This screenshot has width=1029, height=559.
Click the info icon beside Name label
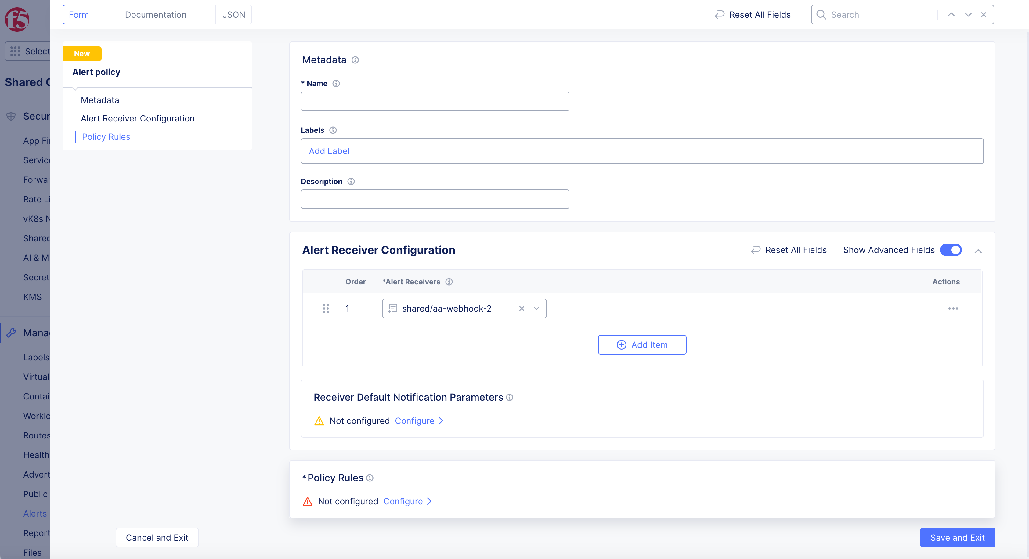[x=336, y=83]
